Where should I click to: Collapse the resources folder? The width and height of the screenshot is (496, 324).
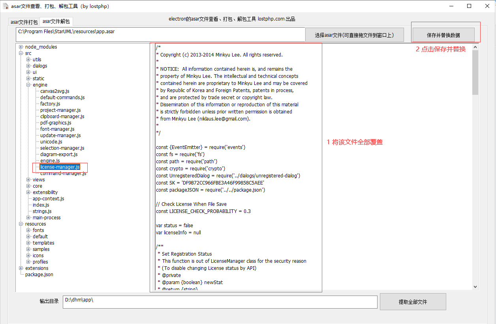tap(21, 224)
